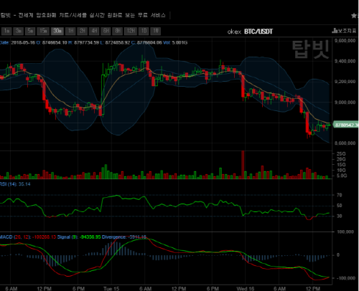Click the Date 2018-05-16 readout
The height and width of the screenshot is (291, 359).
17,42
